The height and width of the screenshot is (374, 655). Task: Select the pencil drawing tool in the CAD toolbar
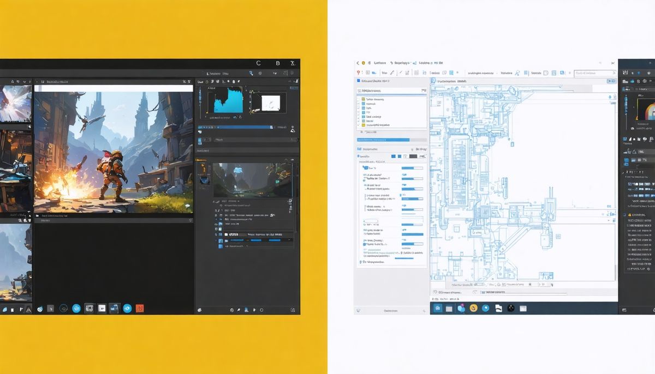(x=391, y=72)
